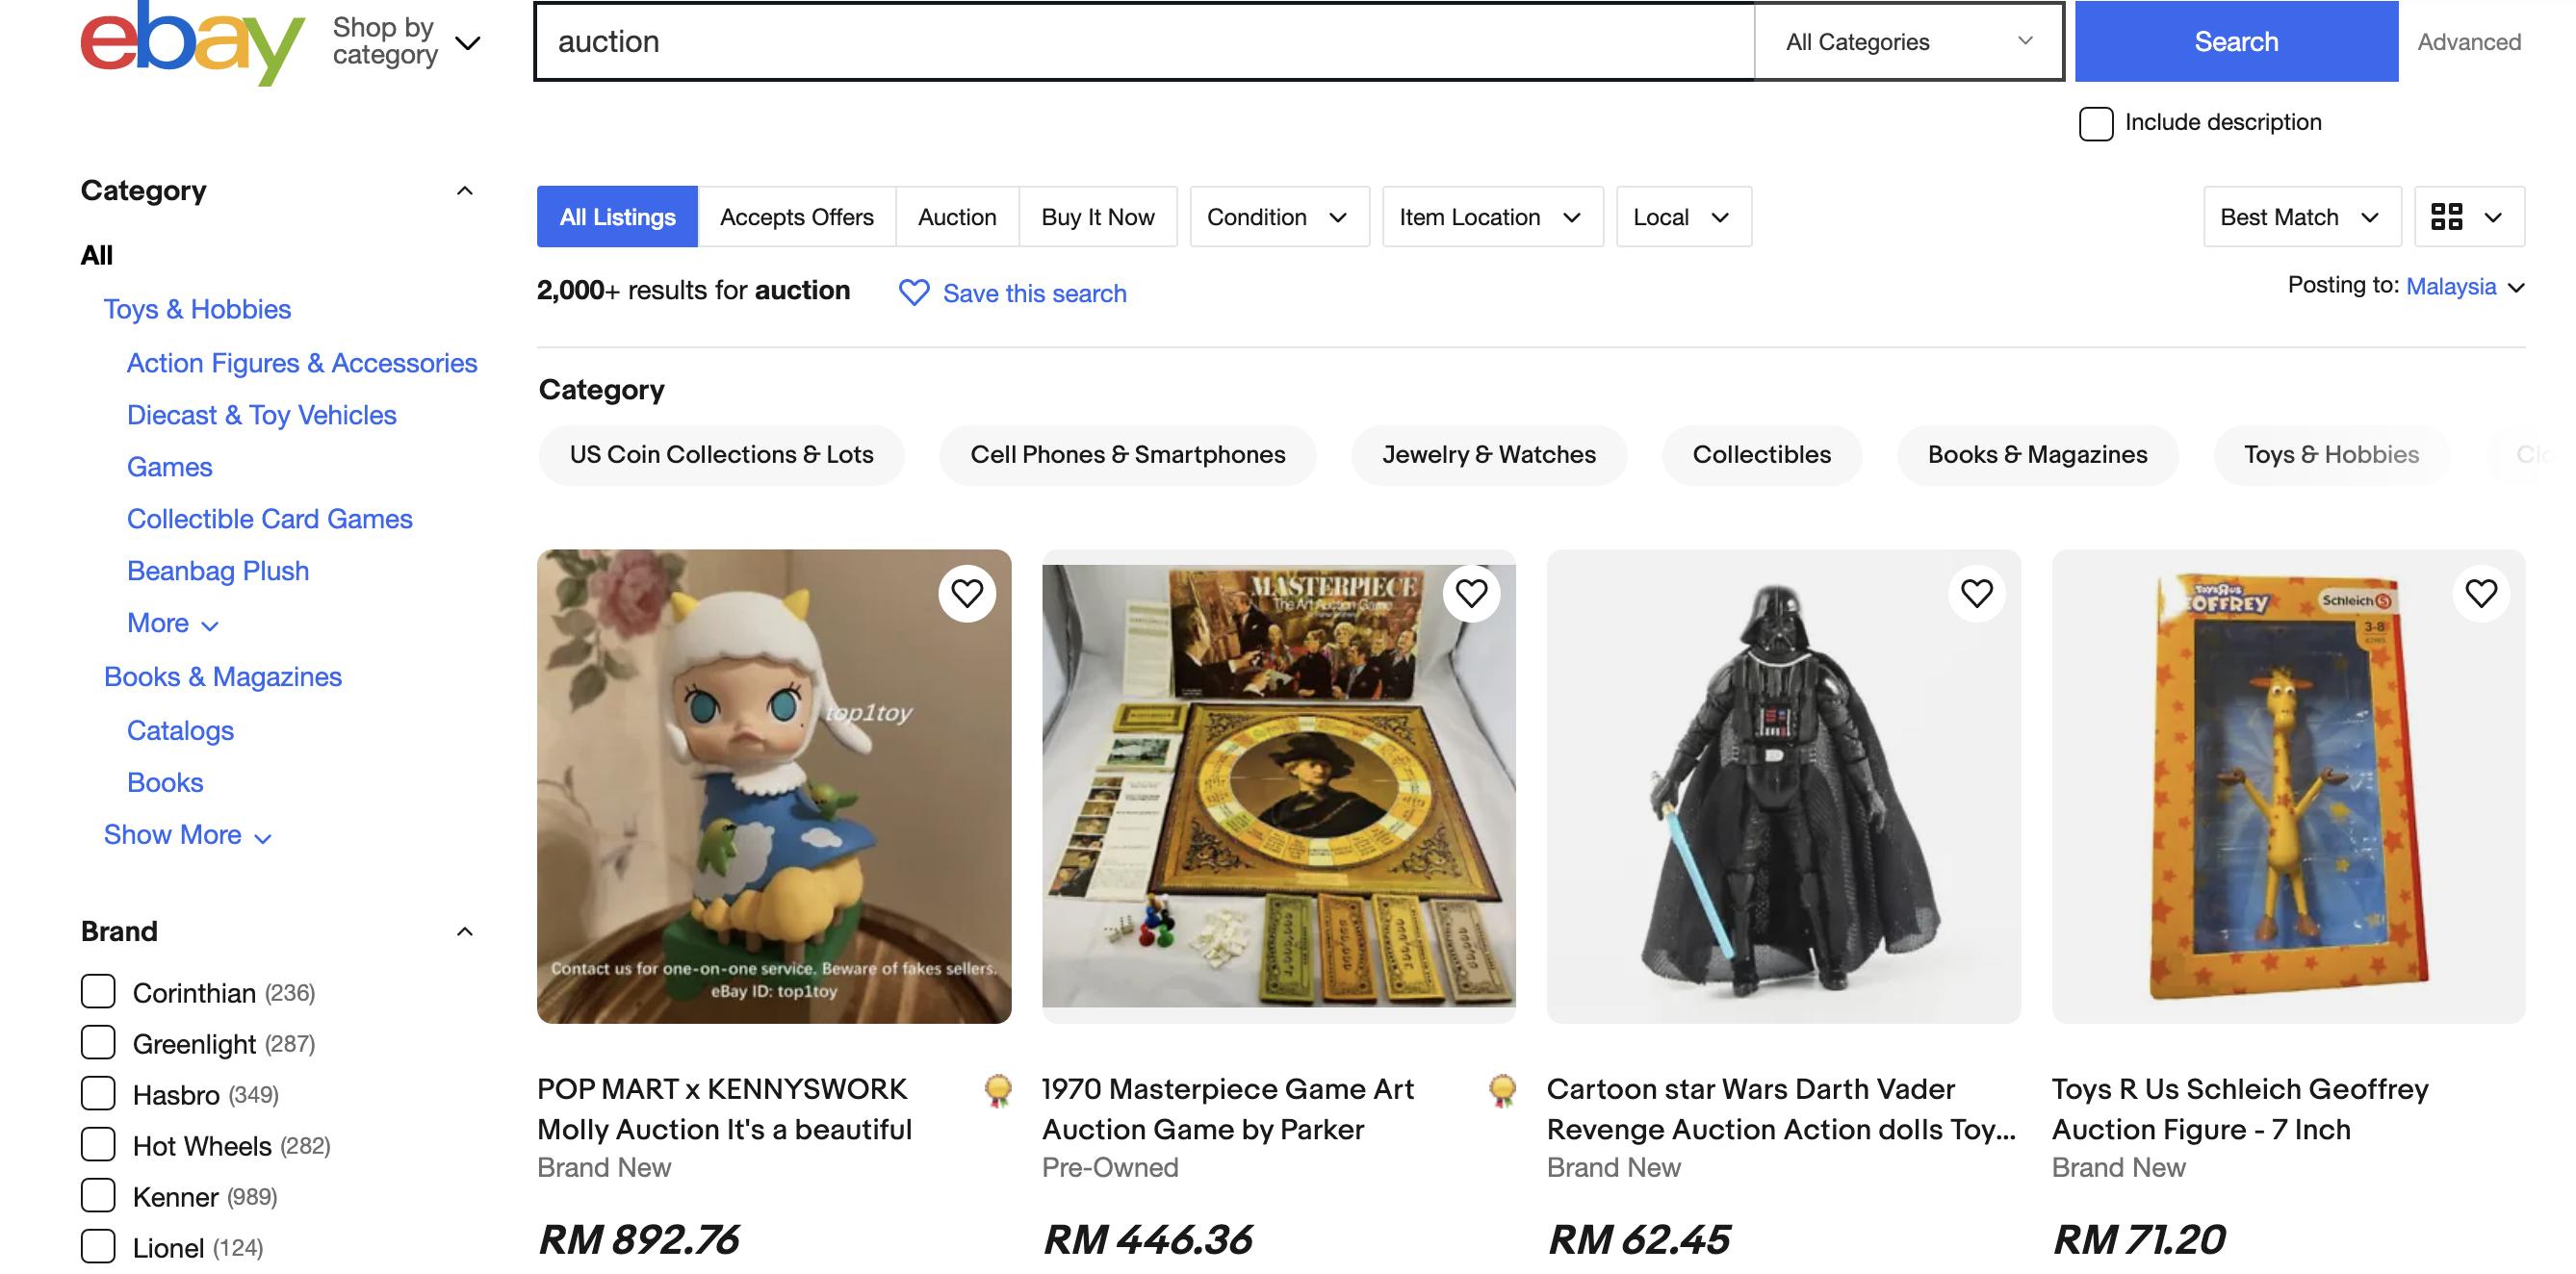
Task: Click the eBay logo
Action: tap(192, 42)
